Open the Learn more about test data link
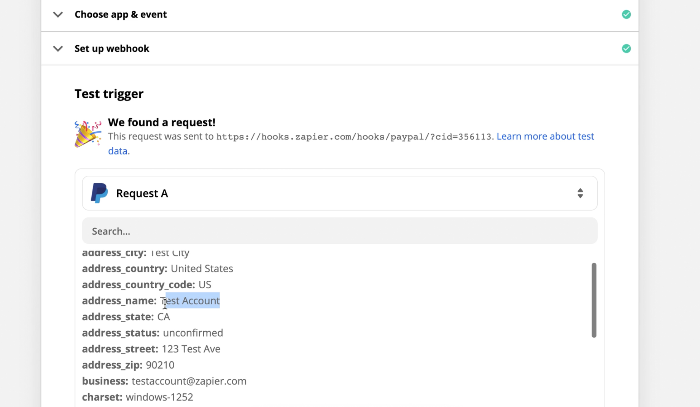 (x=545, y=137)
